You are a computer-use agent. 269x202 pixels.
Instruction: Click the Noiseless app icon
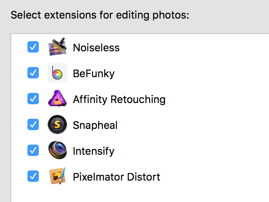(57, 47)
